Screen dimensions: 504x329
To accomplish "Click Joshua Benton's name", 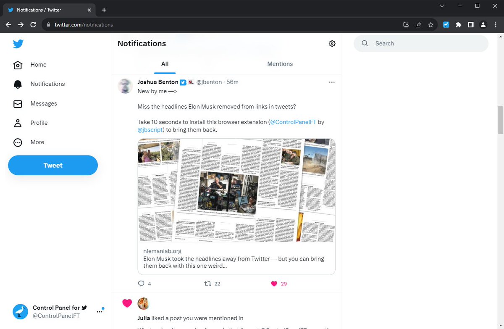I will click(x=158, y=82).
